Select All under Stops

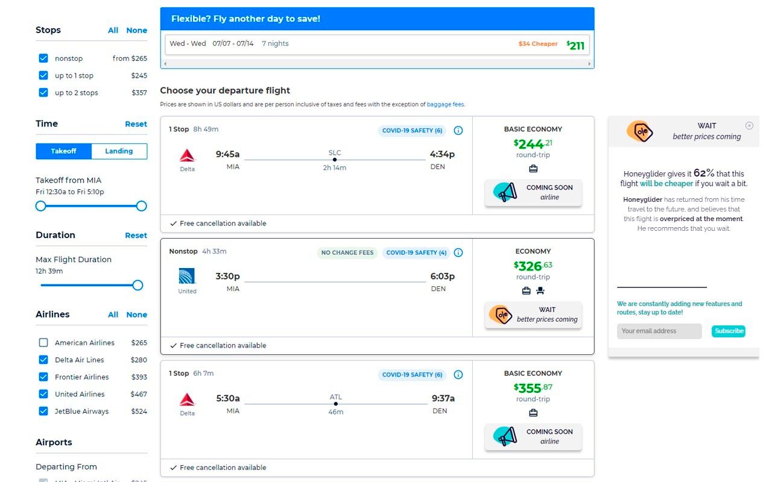tap(113, 30)
